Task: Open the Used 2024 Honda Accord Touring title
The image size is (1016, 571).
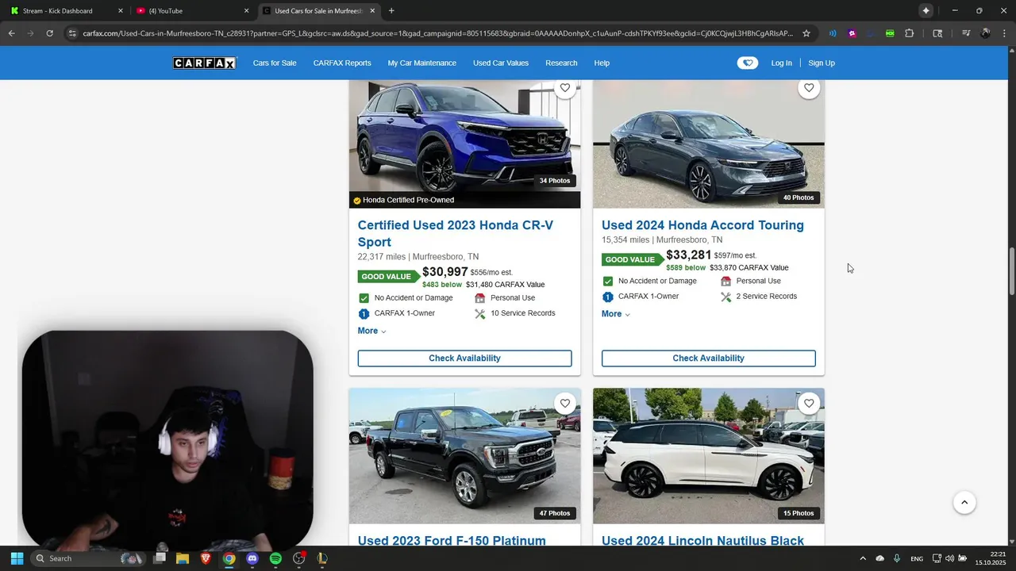Action: point(702,225)
